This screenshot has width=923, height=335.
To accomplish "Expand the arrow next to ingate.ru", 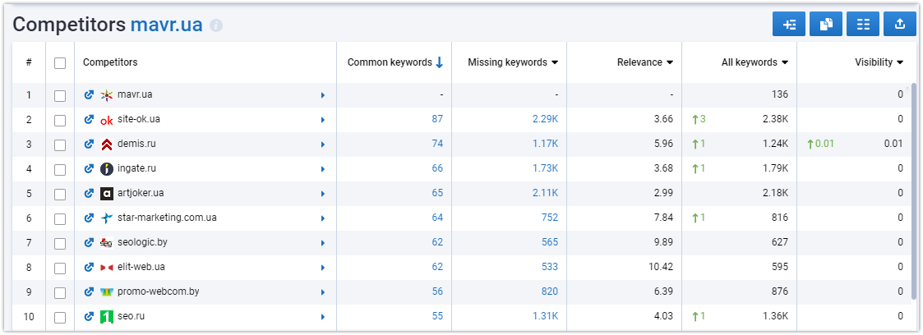I will click(322, 169).
